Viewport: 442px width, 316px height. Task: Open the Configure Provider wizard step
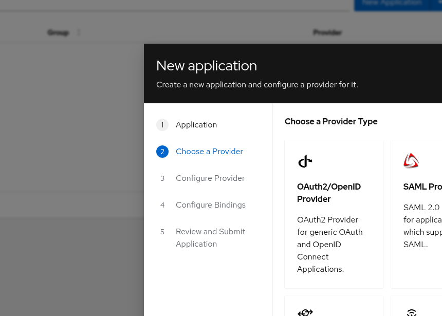tap(210, 178)
